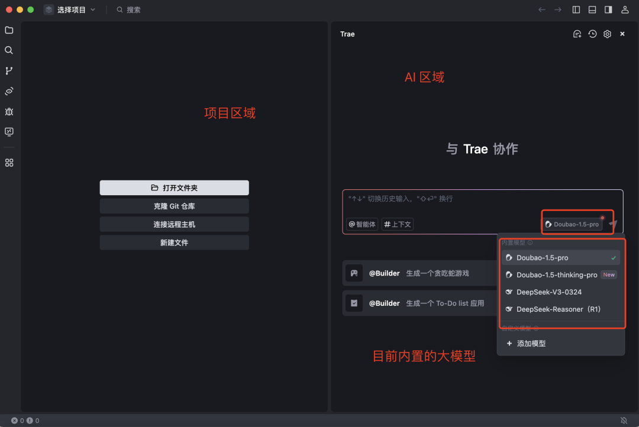639x427 pixels.
Task: Click the #上下文 context button
Action: [x=398, y=224]
